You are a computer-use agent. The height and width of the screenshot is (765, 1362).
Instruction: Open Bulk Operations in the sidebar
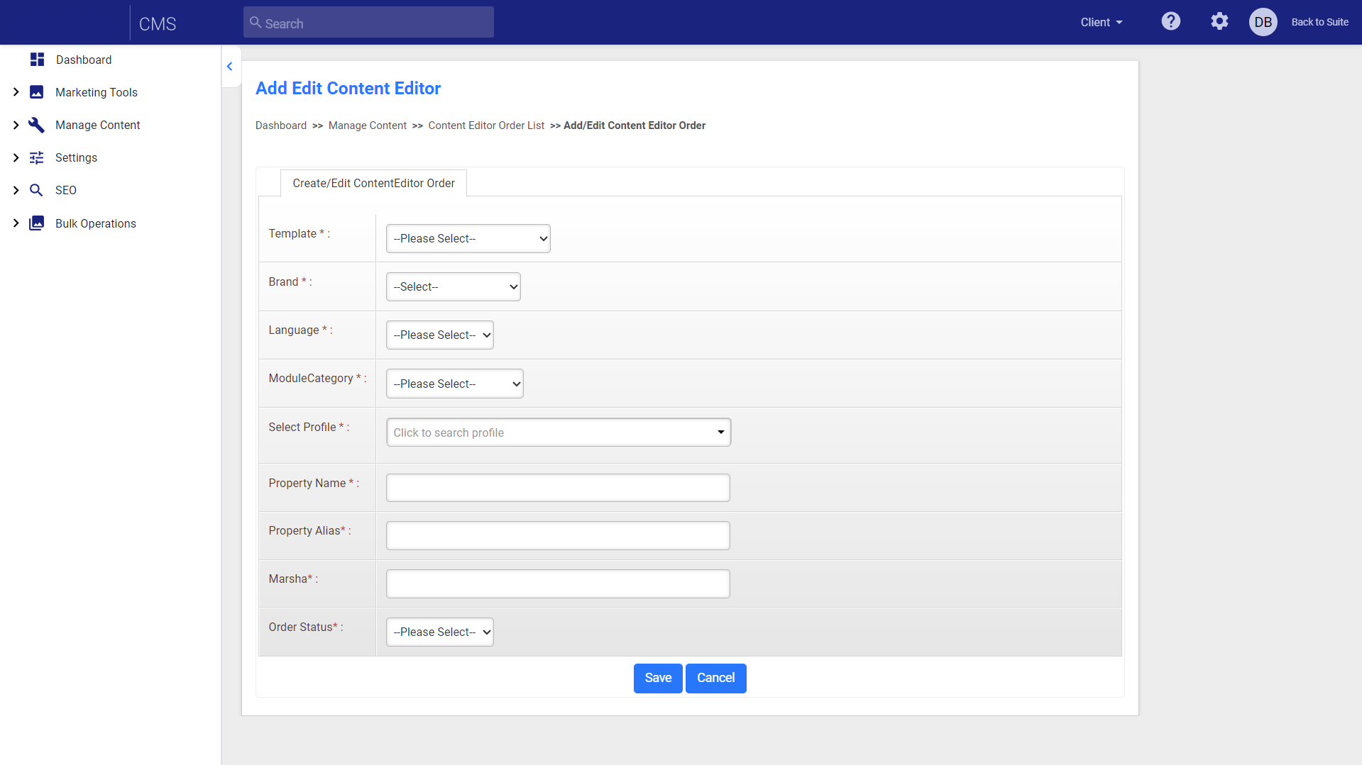point(96,223)
